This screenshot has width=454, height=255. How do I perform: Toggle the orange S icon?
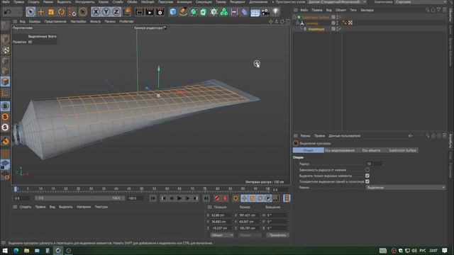pos(5,116)
